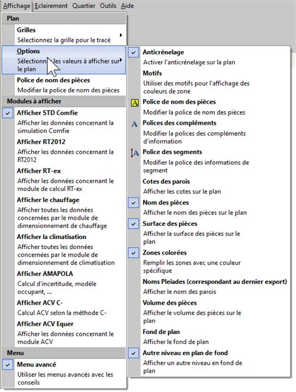
Task: Enable Fond de plan option
Action: click(209, 336)
